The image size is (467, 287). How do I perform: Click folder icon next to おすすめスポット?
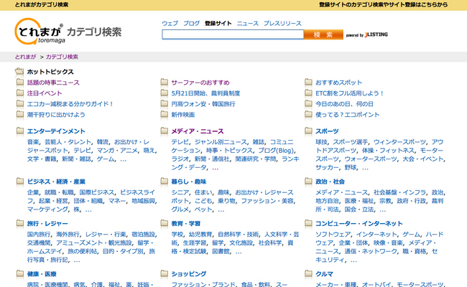[x=308, y=82]
